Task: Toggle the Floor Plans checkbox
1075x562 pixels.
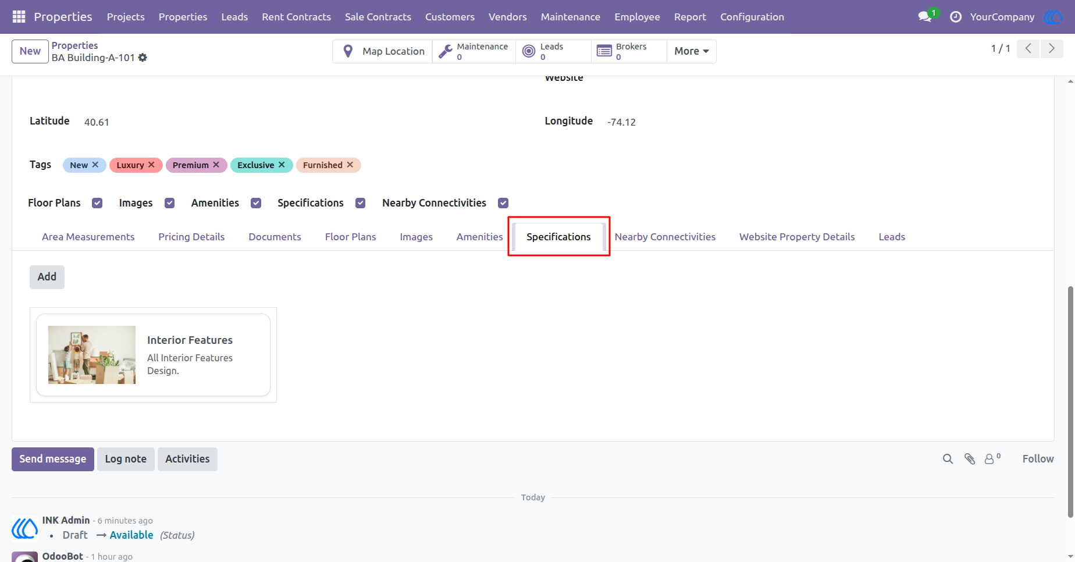Action: click(x=97, y=203)
